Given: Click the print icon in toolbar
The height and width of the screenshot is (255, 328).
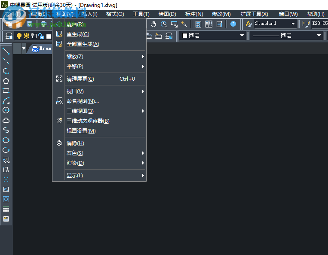Looking at the screenshot, I should point(43,24).
